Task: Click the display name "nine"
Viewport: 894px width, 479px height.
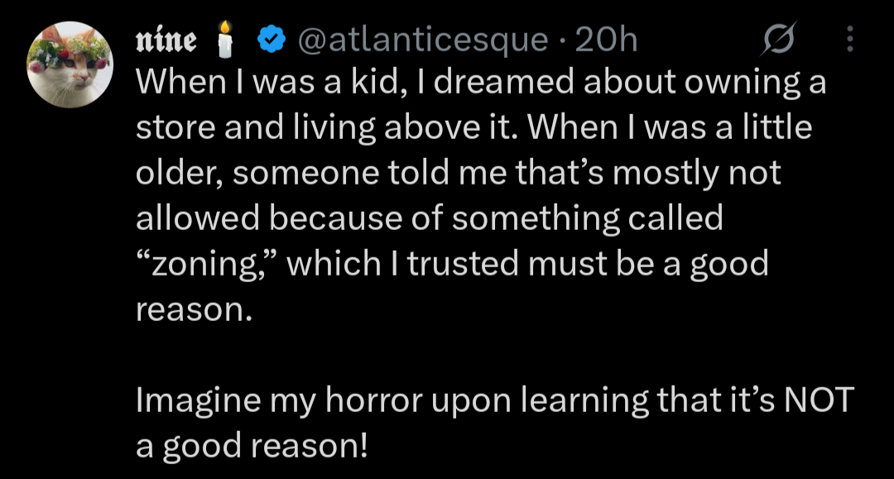Action: coord(166,39)
